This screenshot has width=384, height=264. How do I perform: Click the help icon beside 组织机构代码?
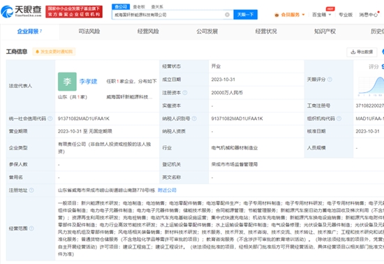(x=339, y=119)
